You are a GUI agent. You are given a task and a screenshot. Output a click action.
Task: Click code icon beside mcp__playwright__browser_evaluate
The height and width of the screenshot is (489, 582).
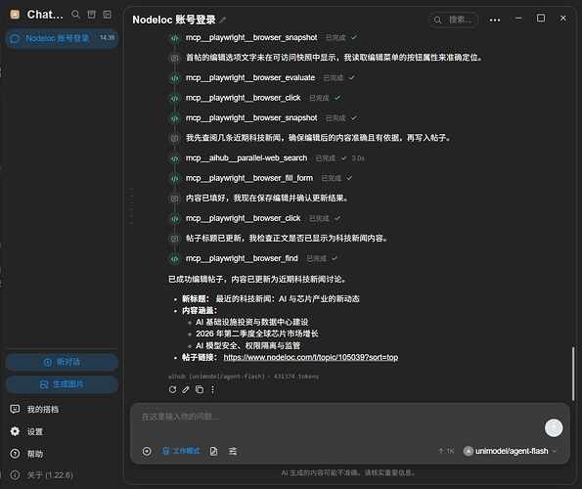174,78
